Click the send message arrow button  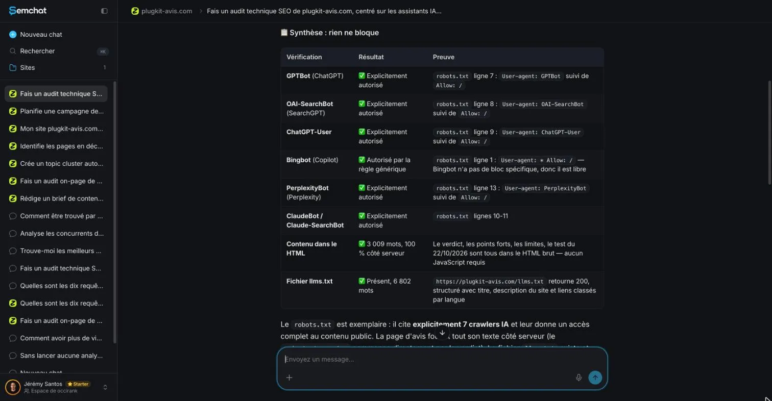click(x=595, y=378)
